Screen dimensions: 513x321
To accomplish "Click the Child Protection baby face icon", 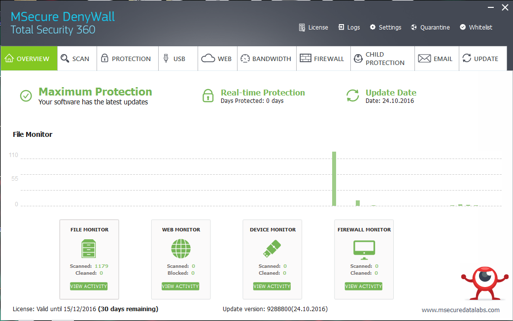I will tap(358, 58).
